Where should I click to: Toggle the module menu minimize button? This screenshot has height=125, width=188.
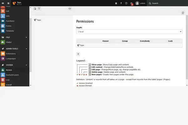point(3,3)
